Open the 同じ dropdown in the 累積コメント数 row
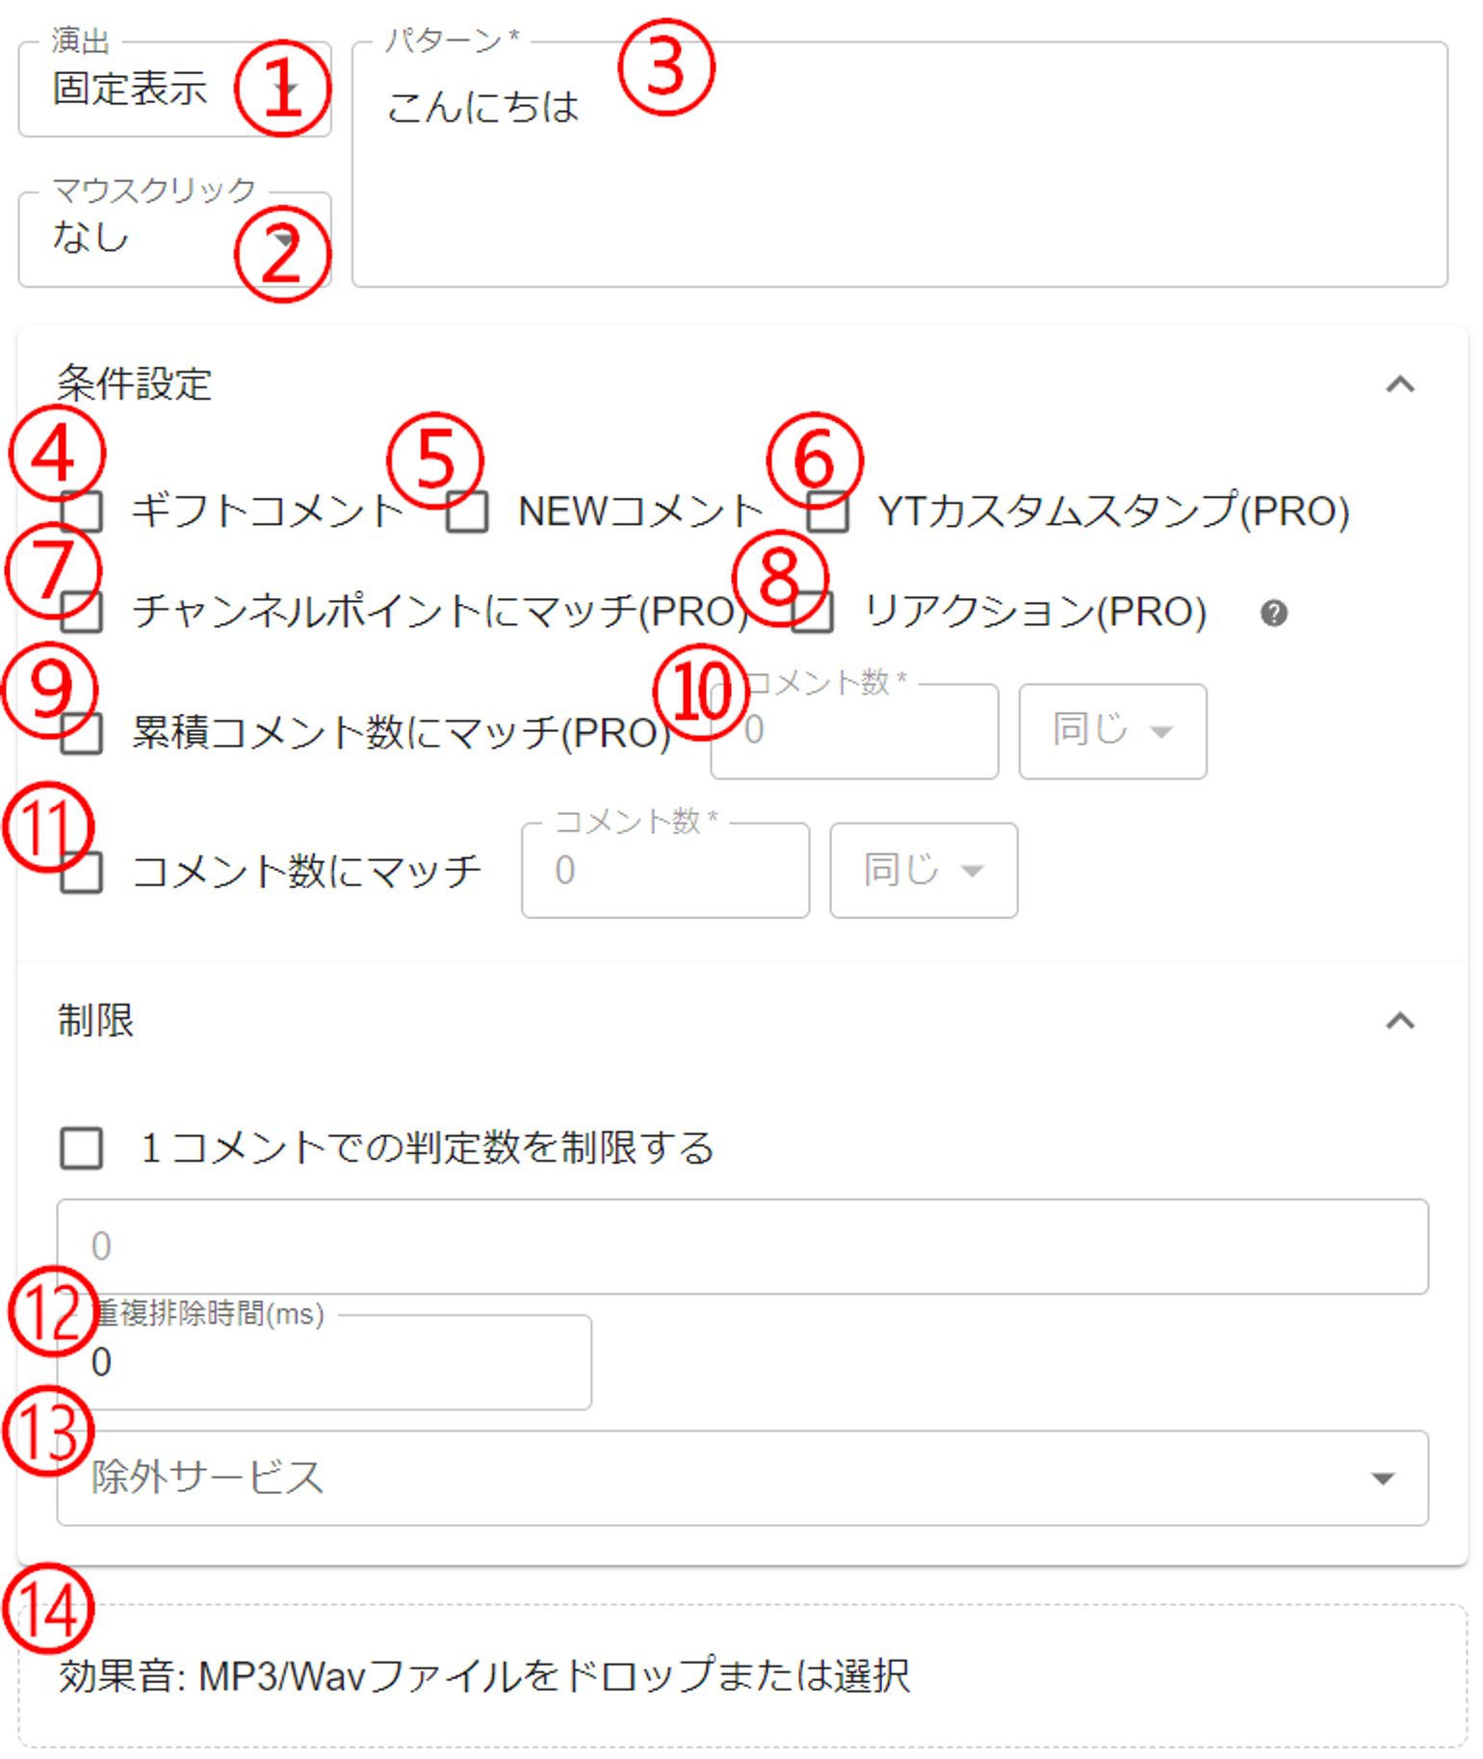The width and height of the screenshot is (1483, 1759). (x=1112, y=732)
